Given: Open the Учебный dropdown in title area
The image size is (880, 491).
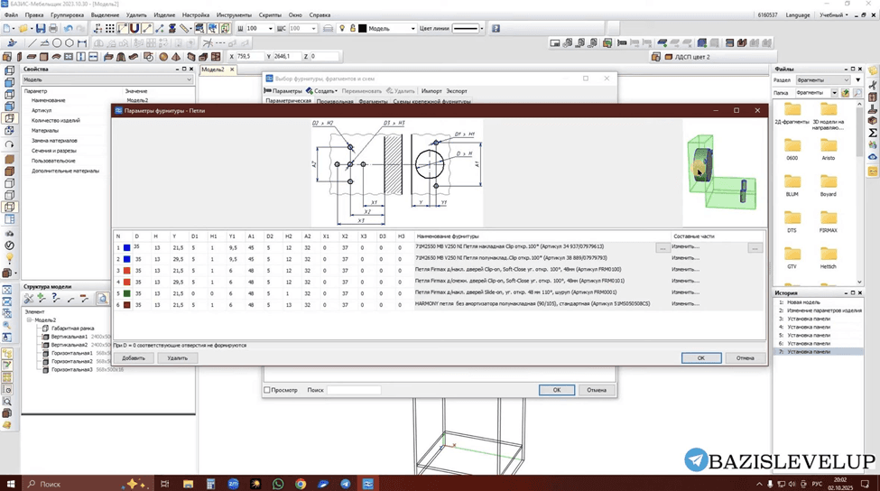Looking at the screenshot, I should click(834, 15).
